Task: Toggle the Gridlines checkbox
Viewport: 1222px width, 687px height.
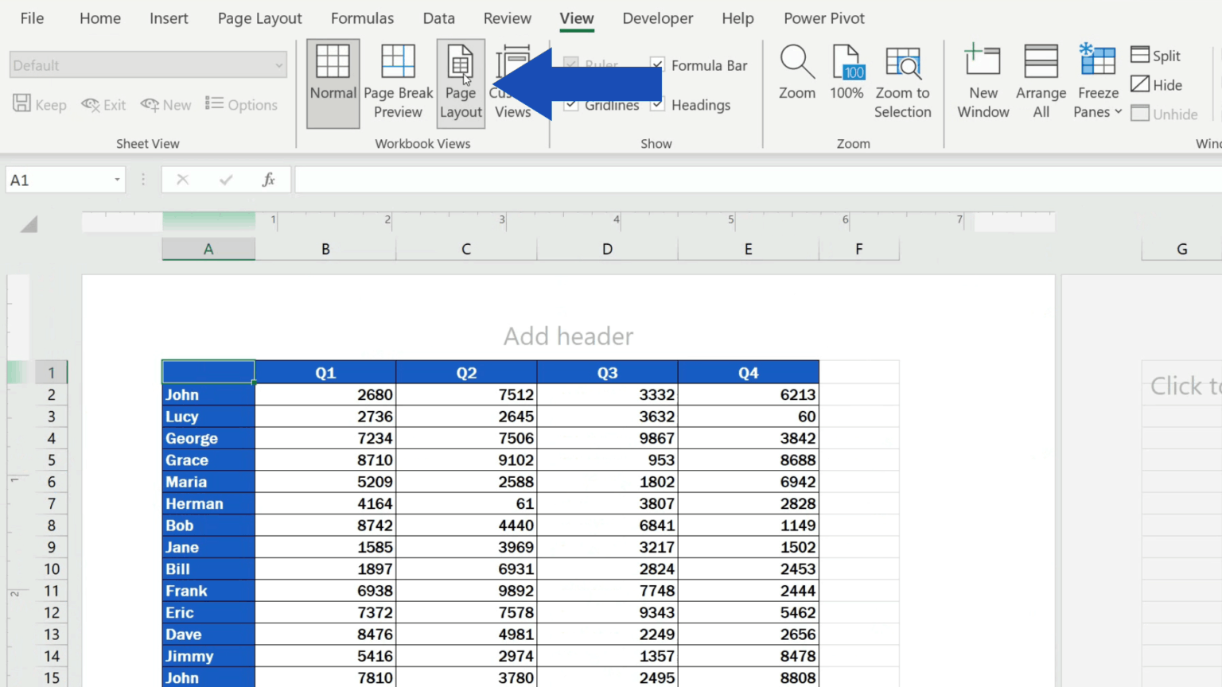Action: click(x=571, y=104)
